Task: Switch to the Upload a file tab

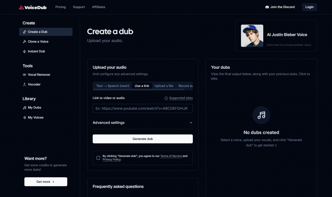Action: (164, 86)
